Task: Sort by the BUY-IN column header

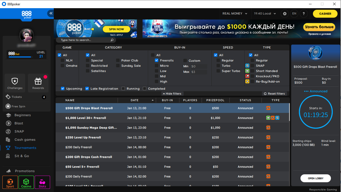Action: point(167,100)
